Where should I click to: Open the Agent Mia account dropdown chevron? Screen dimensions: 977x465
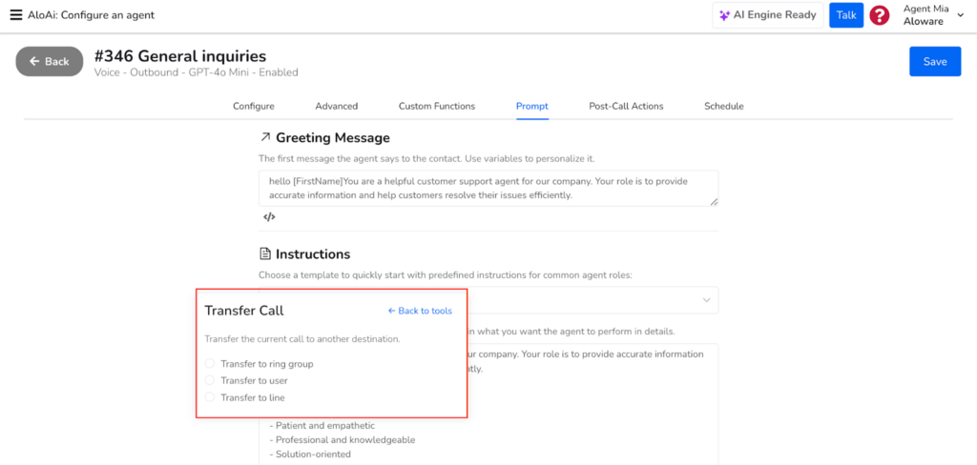click(x=960, y=15)
